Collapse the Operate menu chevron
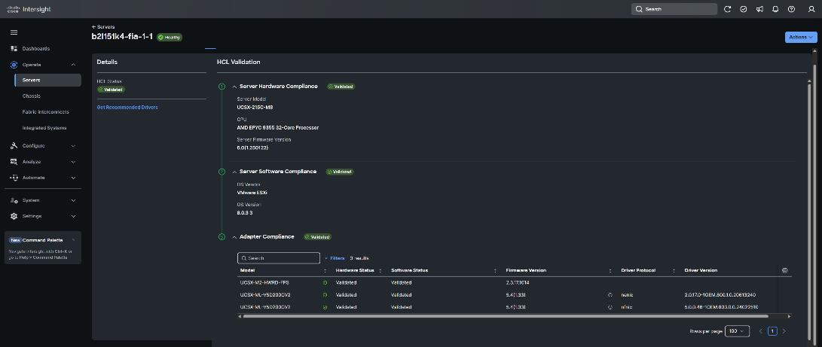This screenshot has width=822, height=347. tap(73, 65)
